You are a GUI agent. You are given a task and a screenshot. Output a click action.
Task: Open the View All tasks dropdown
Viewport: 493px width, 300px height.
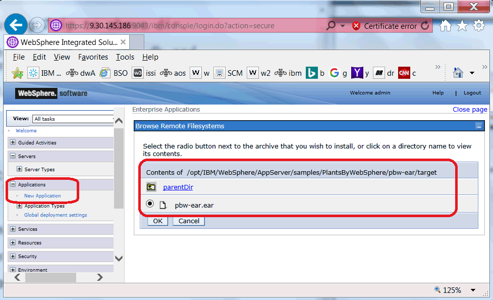[73, 119]
